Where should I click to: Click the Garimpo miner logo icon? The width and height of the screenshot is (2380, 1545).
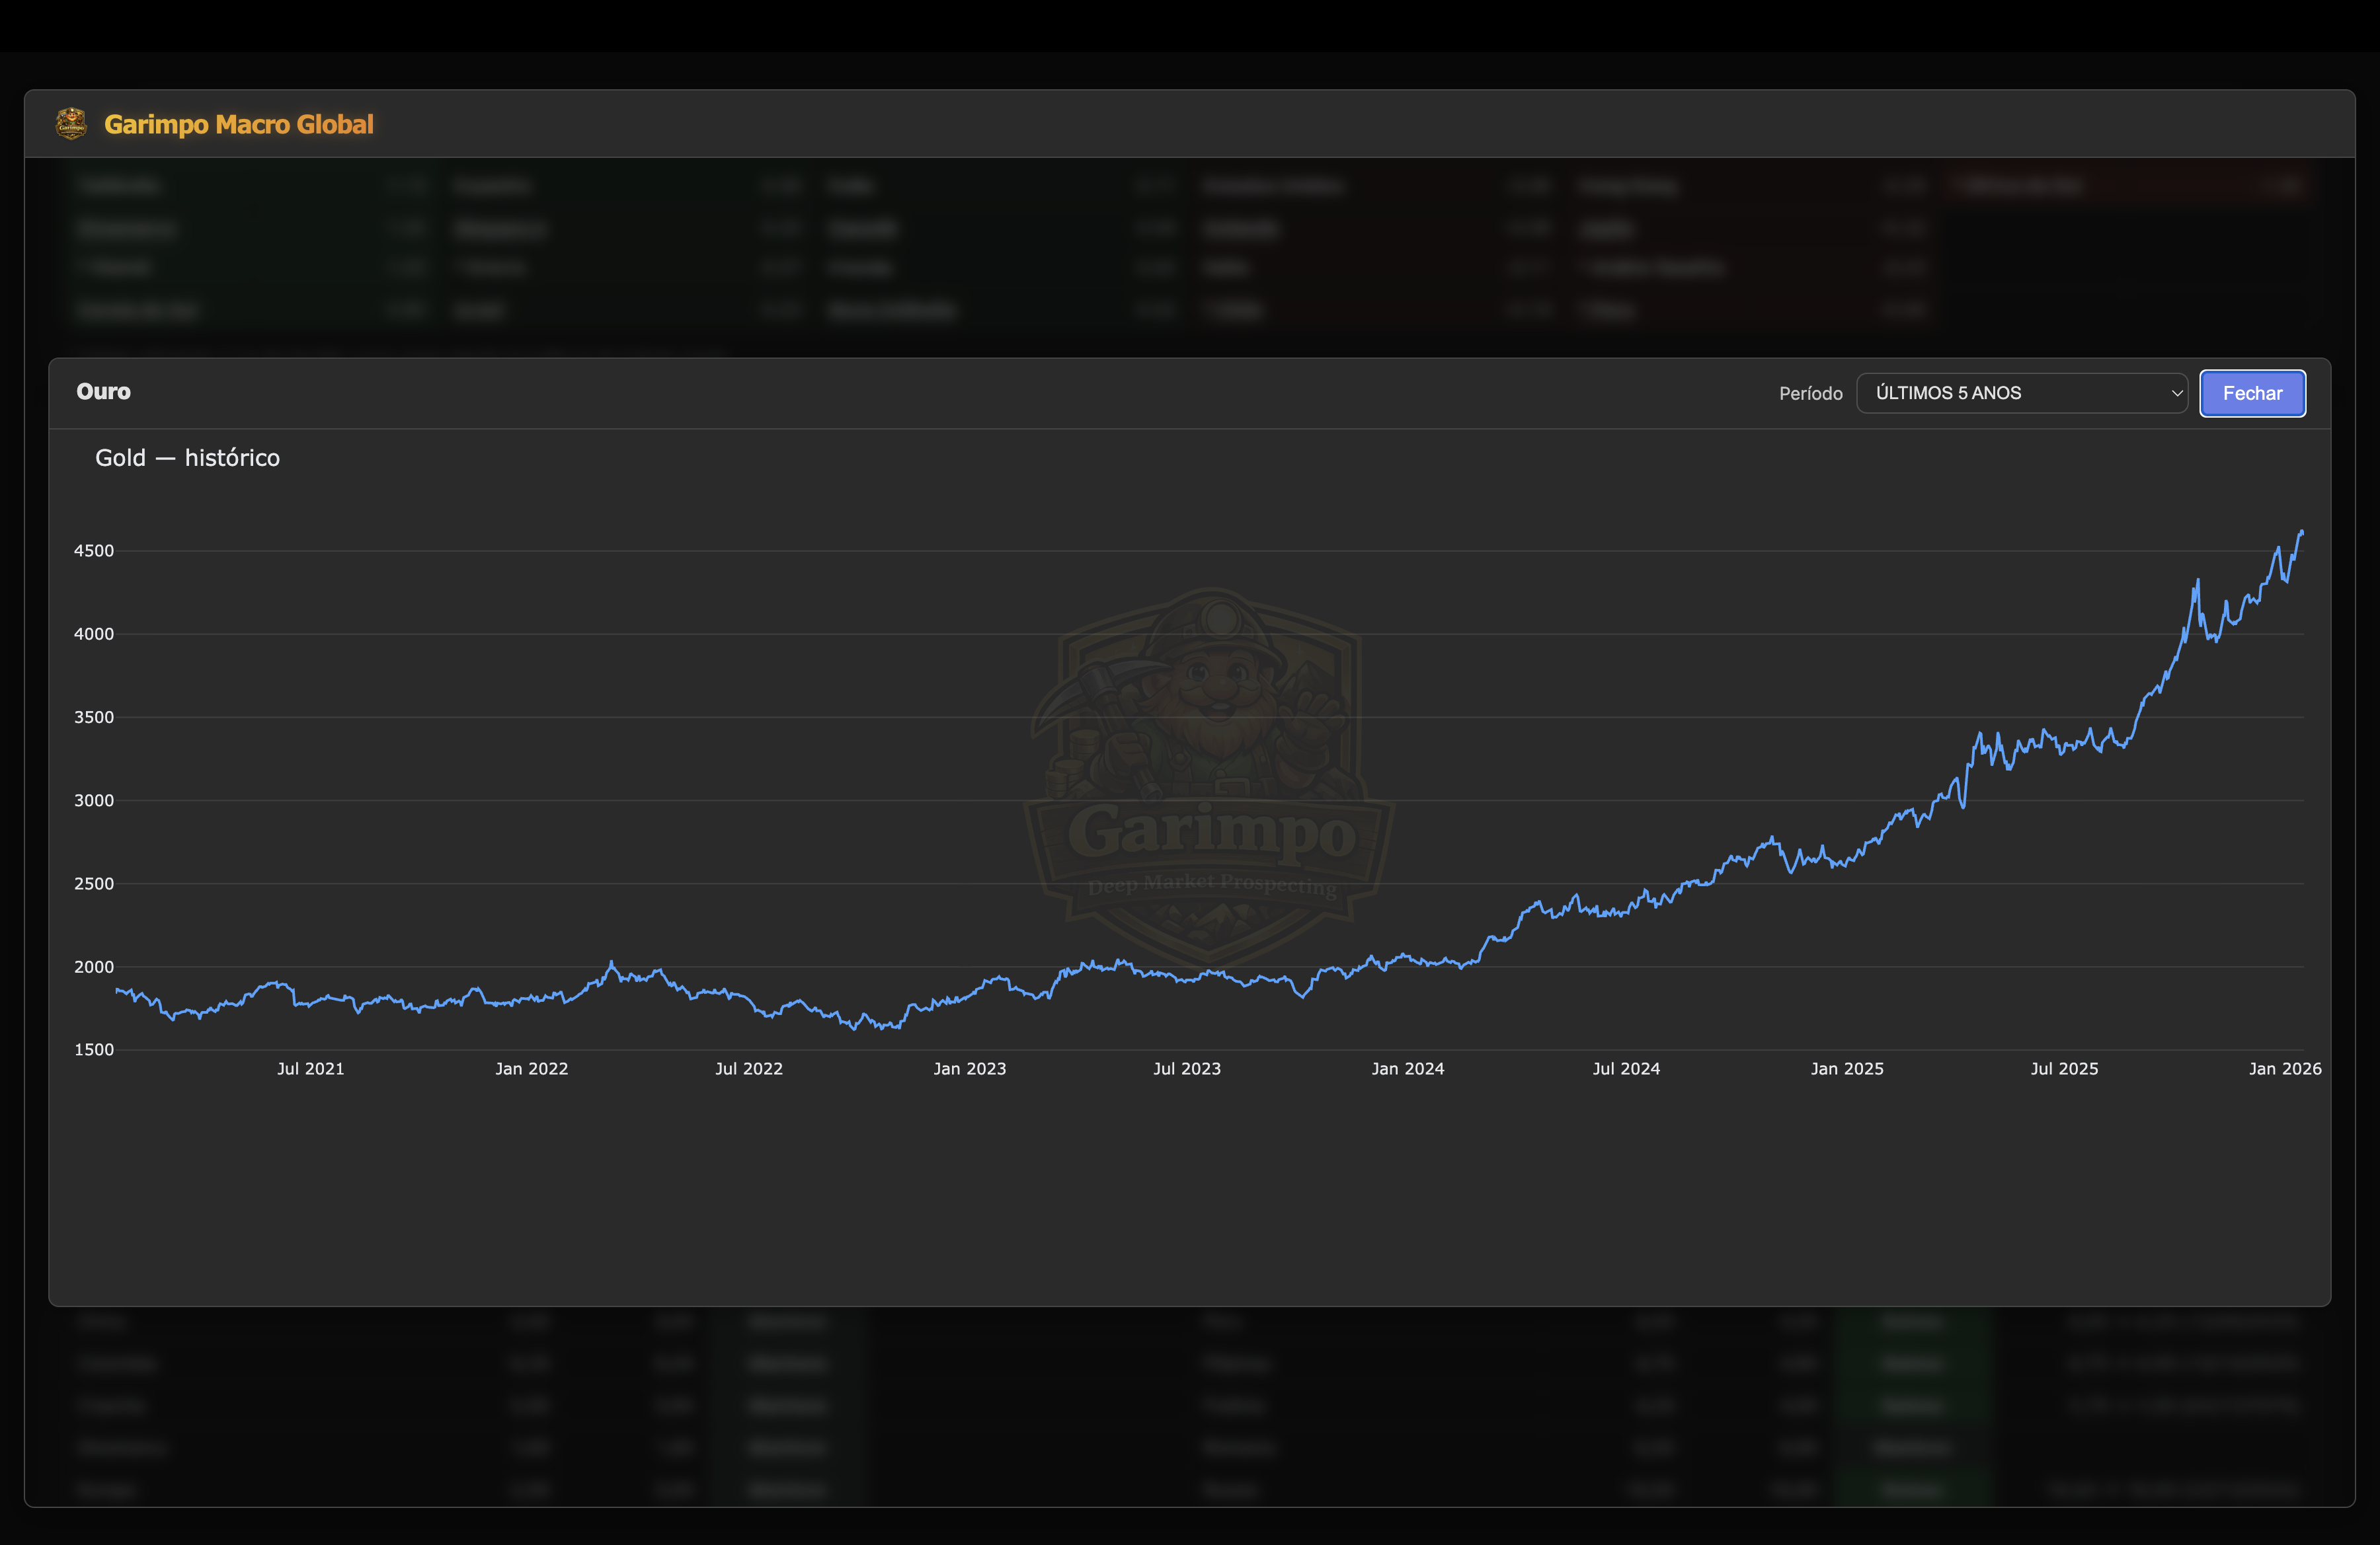pyautogui.click(x=71, y=123)
